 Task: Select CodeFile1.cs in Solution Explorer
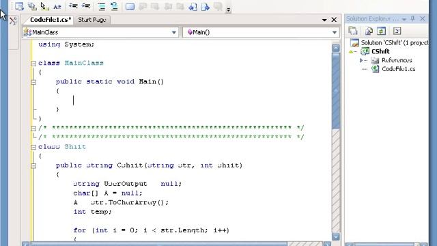tap(398, 69)
